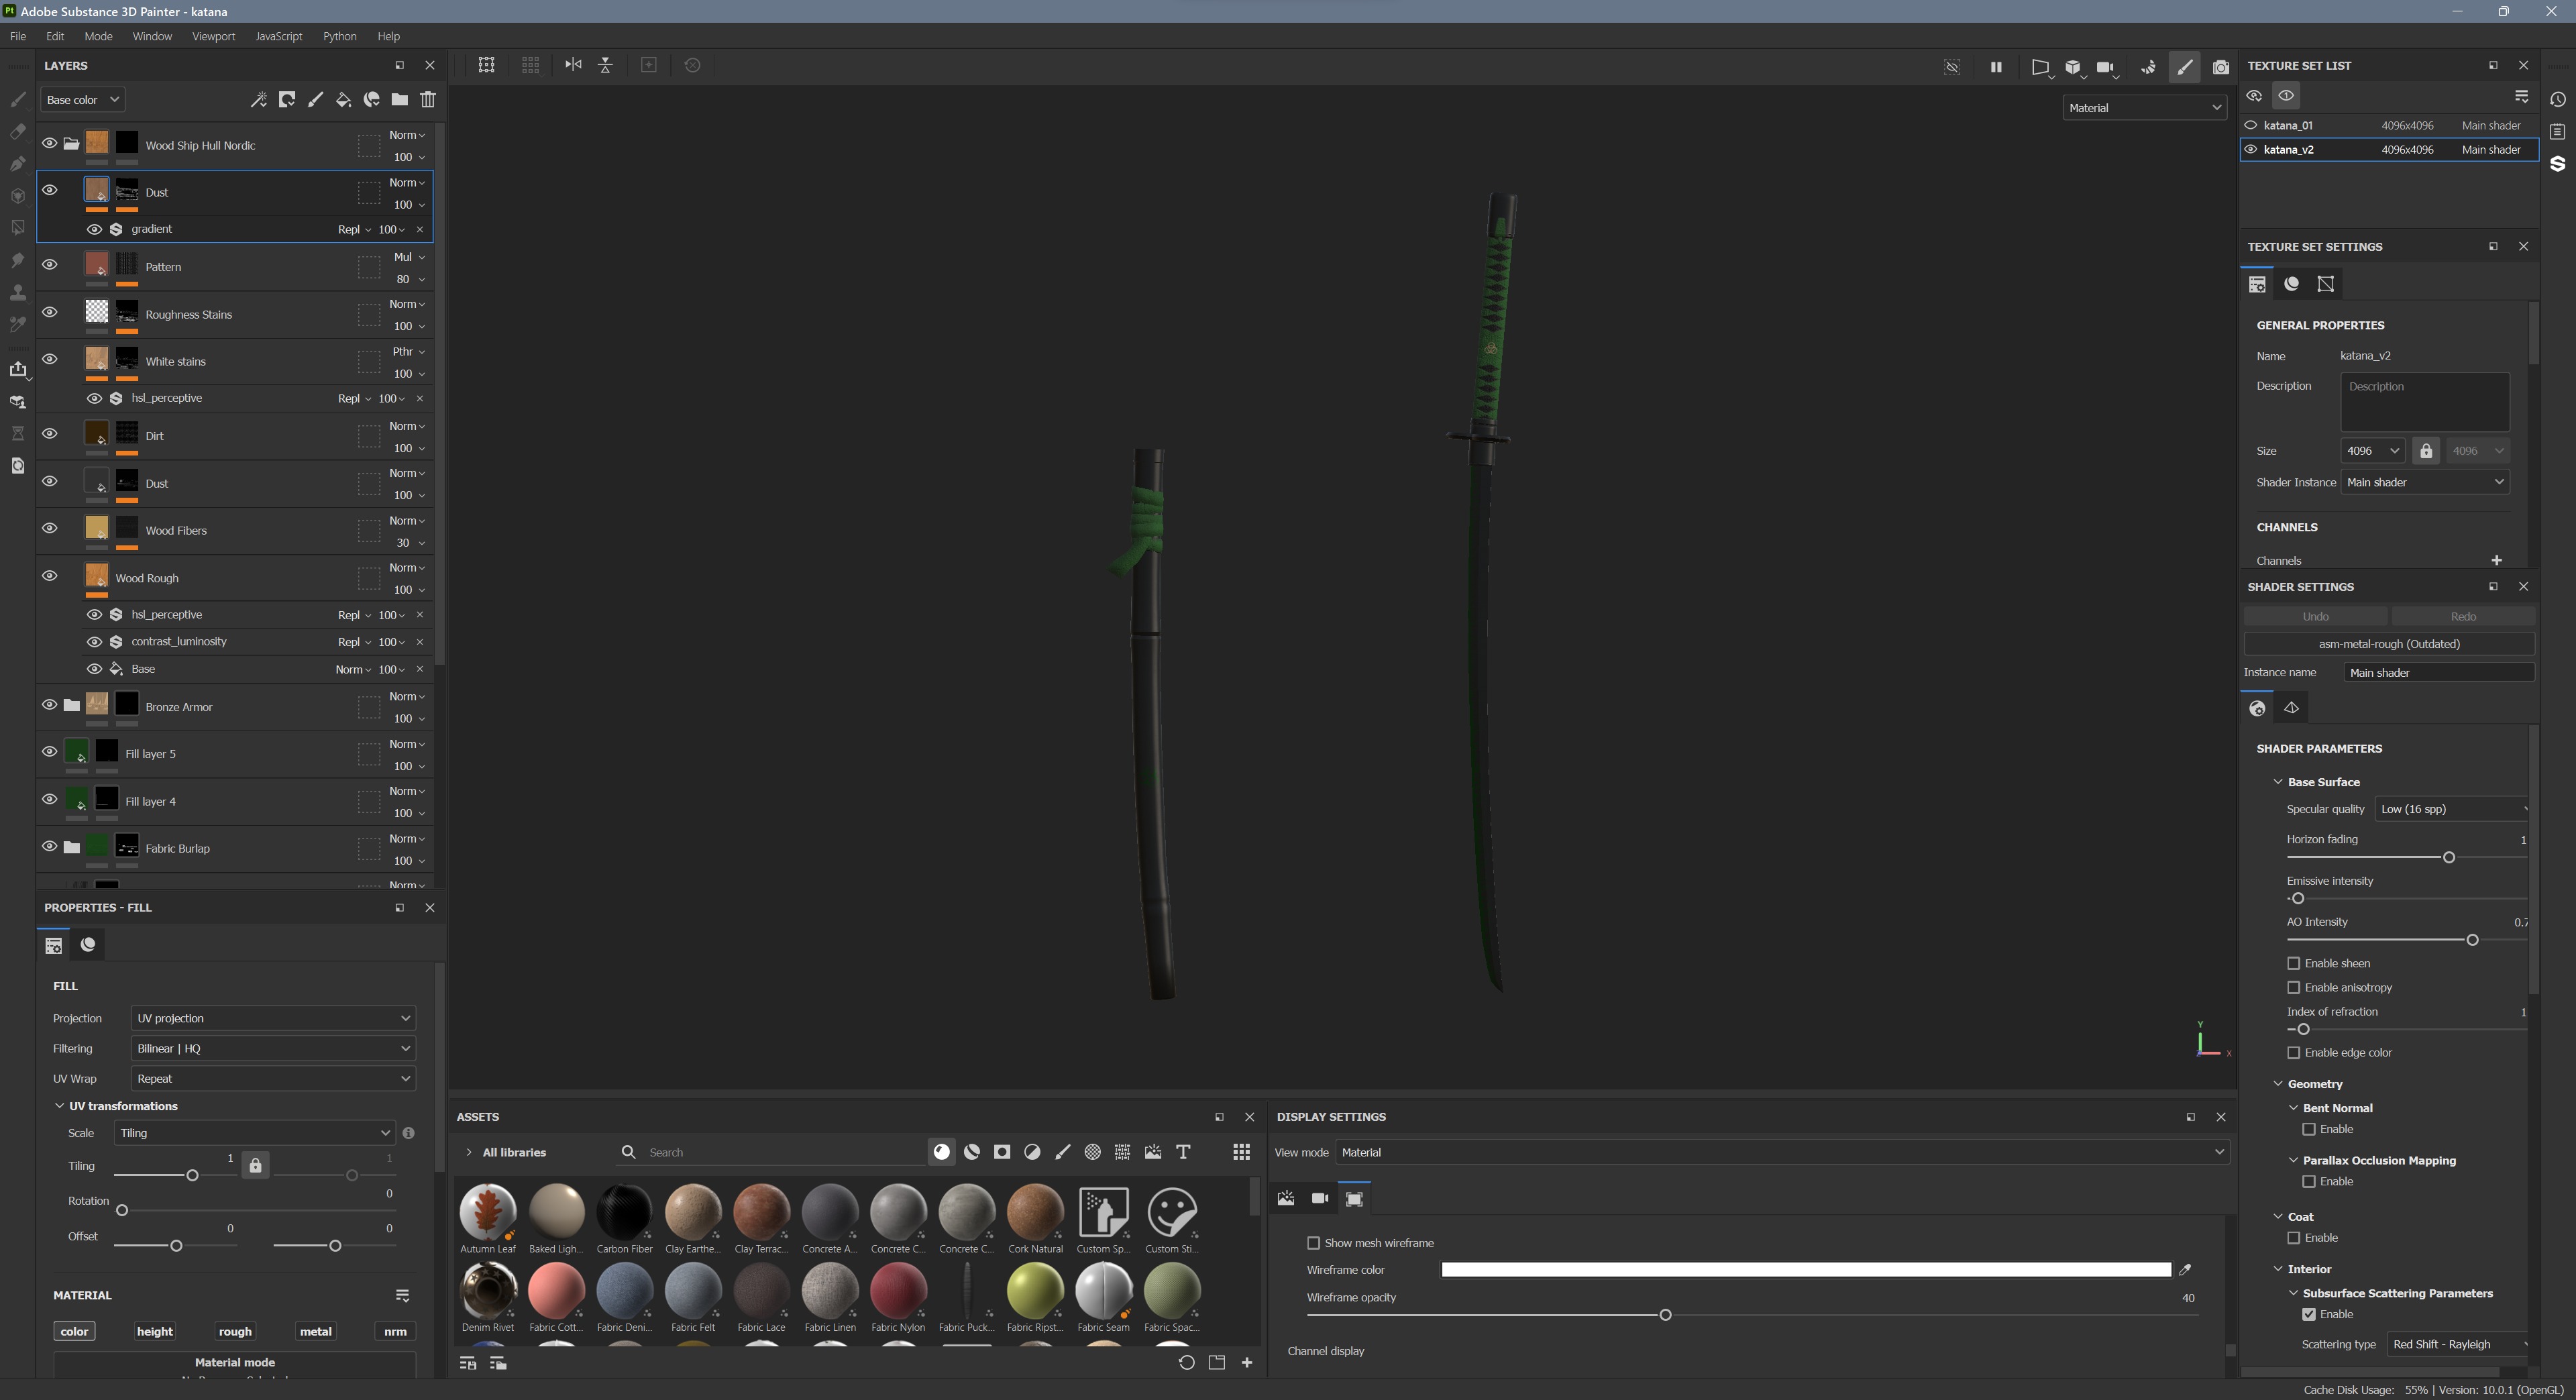Image resolution: width=2576 pixels, height=1400 pixels.
Task: Open the History panel icon on right sidebar
Action: pos(2558,99)
